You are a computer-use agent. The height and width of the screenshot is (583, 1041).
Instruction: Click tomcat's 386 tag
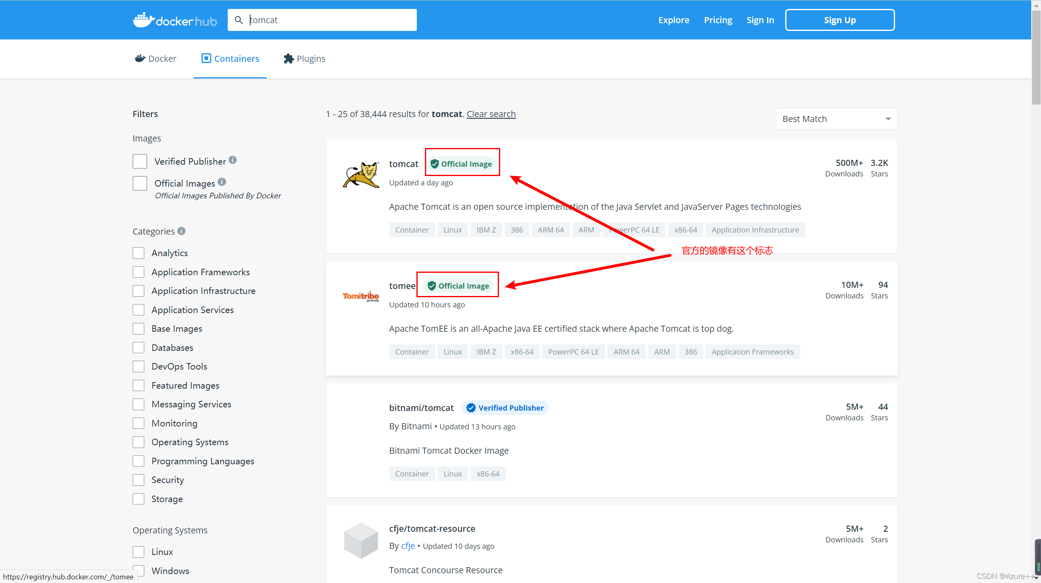(517, 230)
